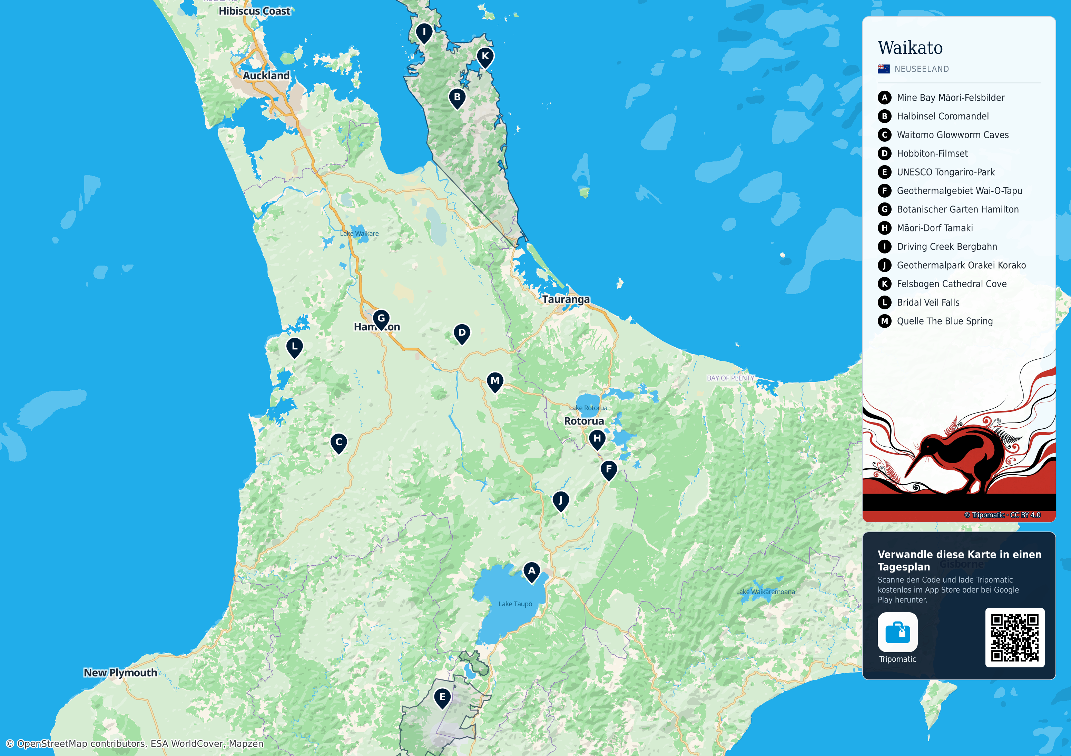Click the 'BAY OF PLENTY' region label
The image size is (1071, 756).
(730, 378)
